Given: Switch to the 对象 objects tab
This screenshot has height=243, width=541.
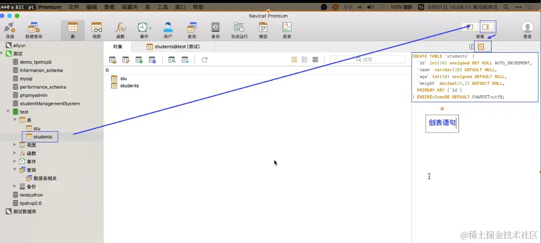Looking at the screenshot, I should click(x=117, y=47).
